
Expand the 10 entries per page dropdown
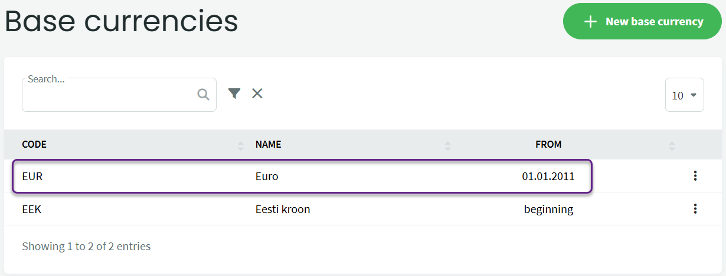pyautogui.click(x=685, y=95)
